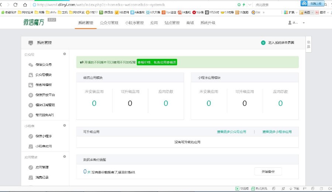The height and width of the screenshot is (192, 332).
Task: Click the green circle icon before 进入系统菜单界面
Action: pyautogui.click(x=263, y=43)
